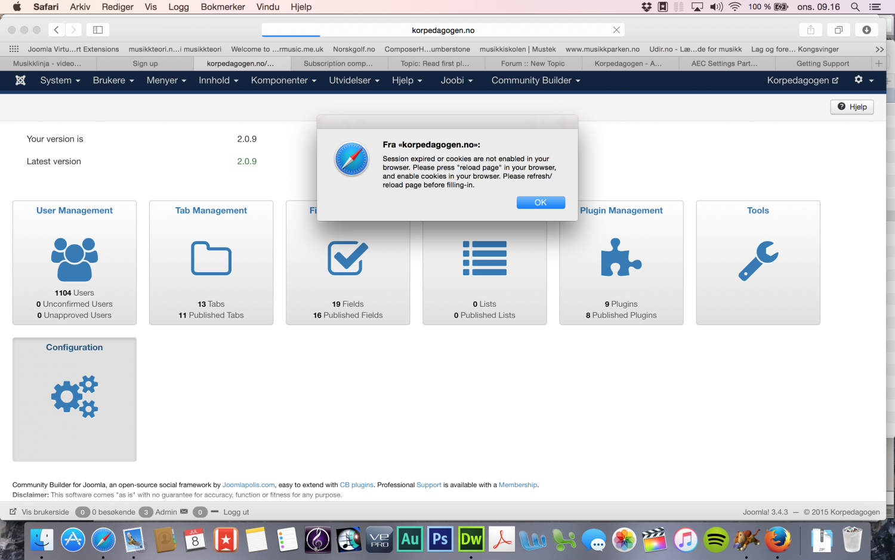Open Membership link in footer

click(x=518, y=485)
